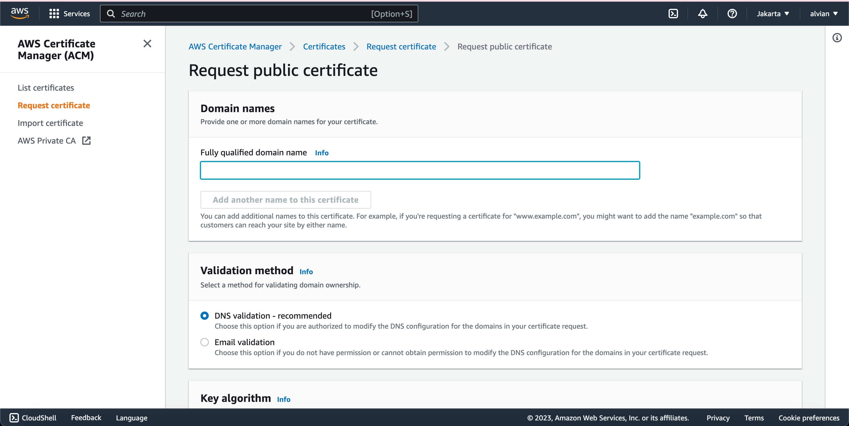This screenshot has width=849, height=426.
Task: Open the Language selector in the footer
Action: pyautogui.click(x=131, y=418)
